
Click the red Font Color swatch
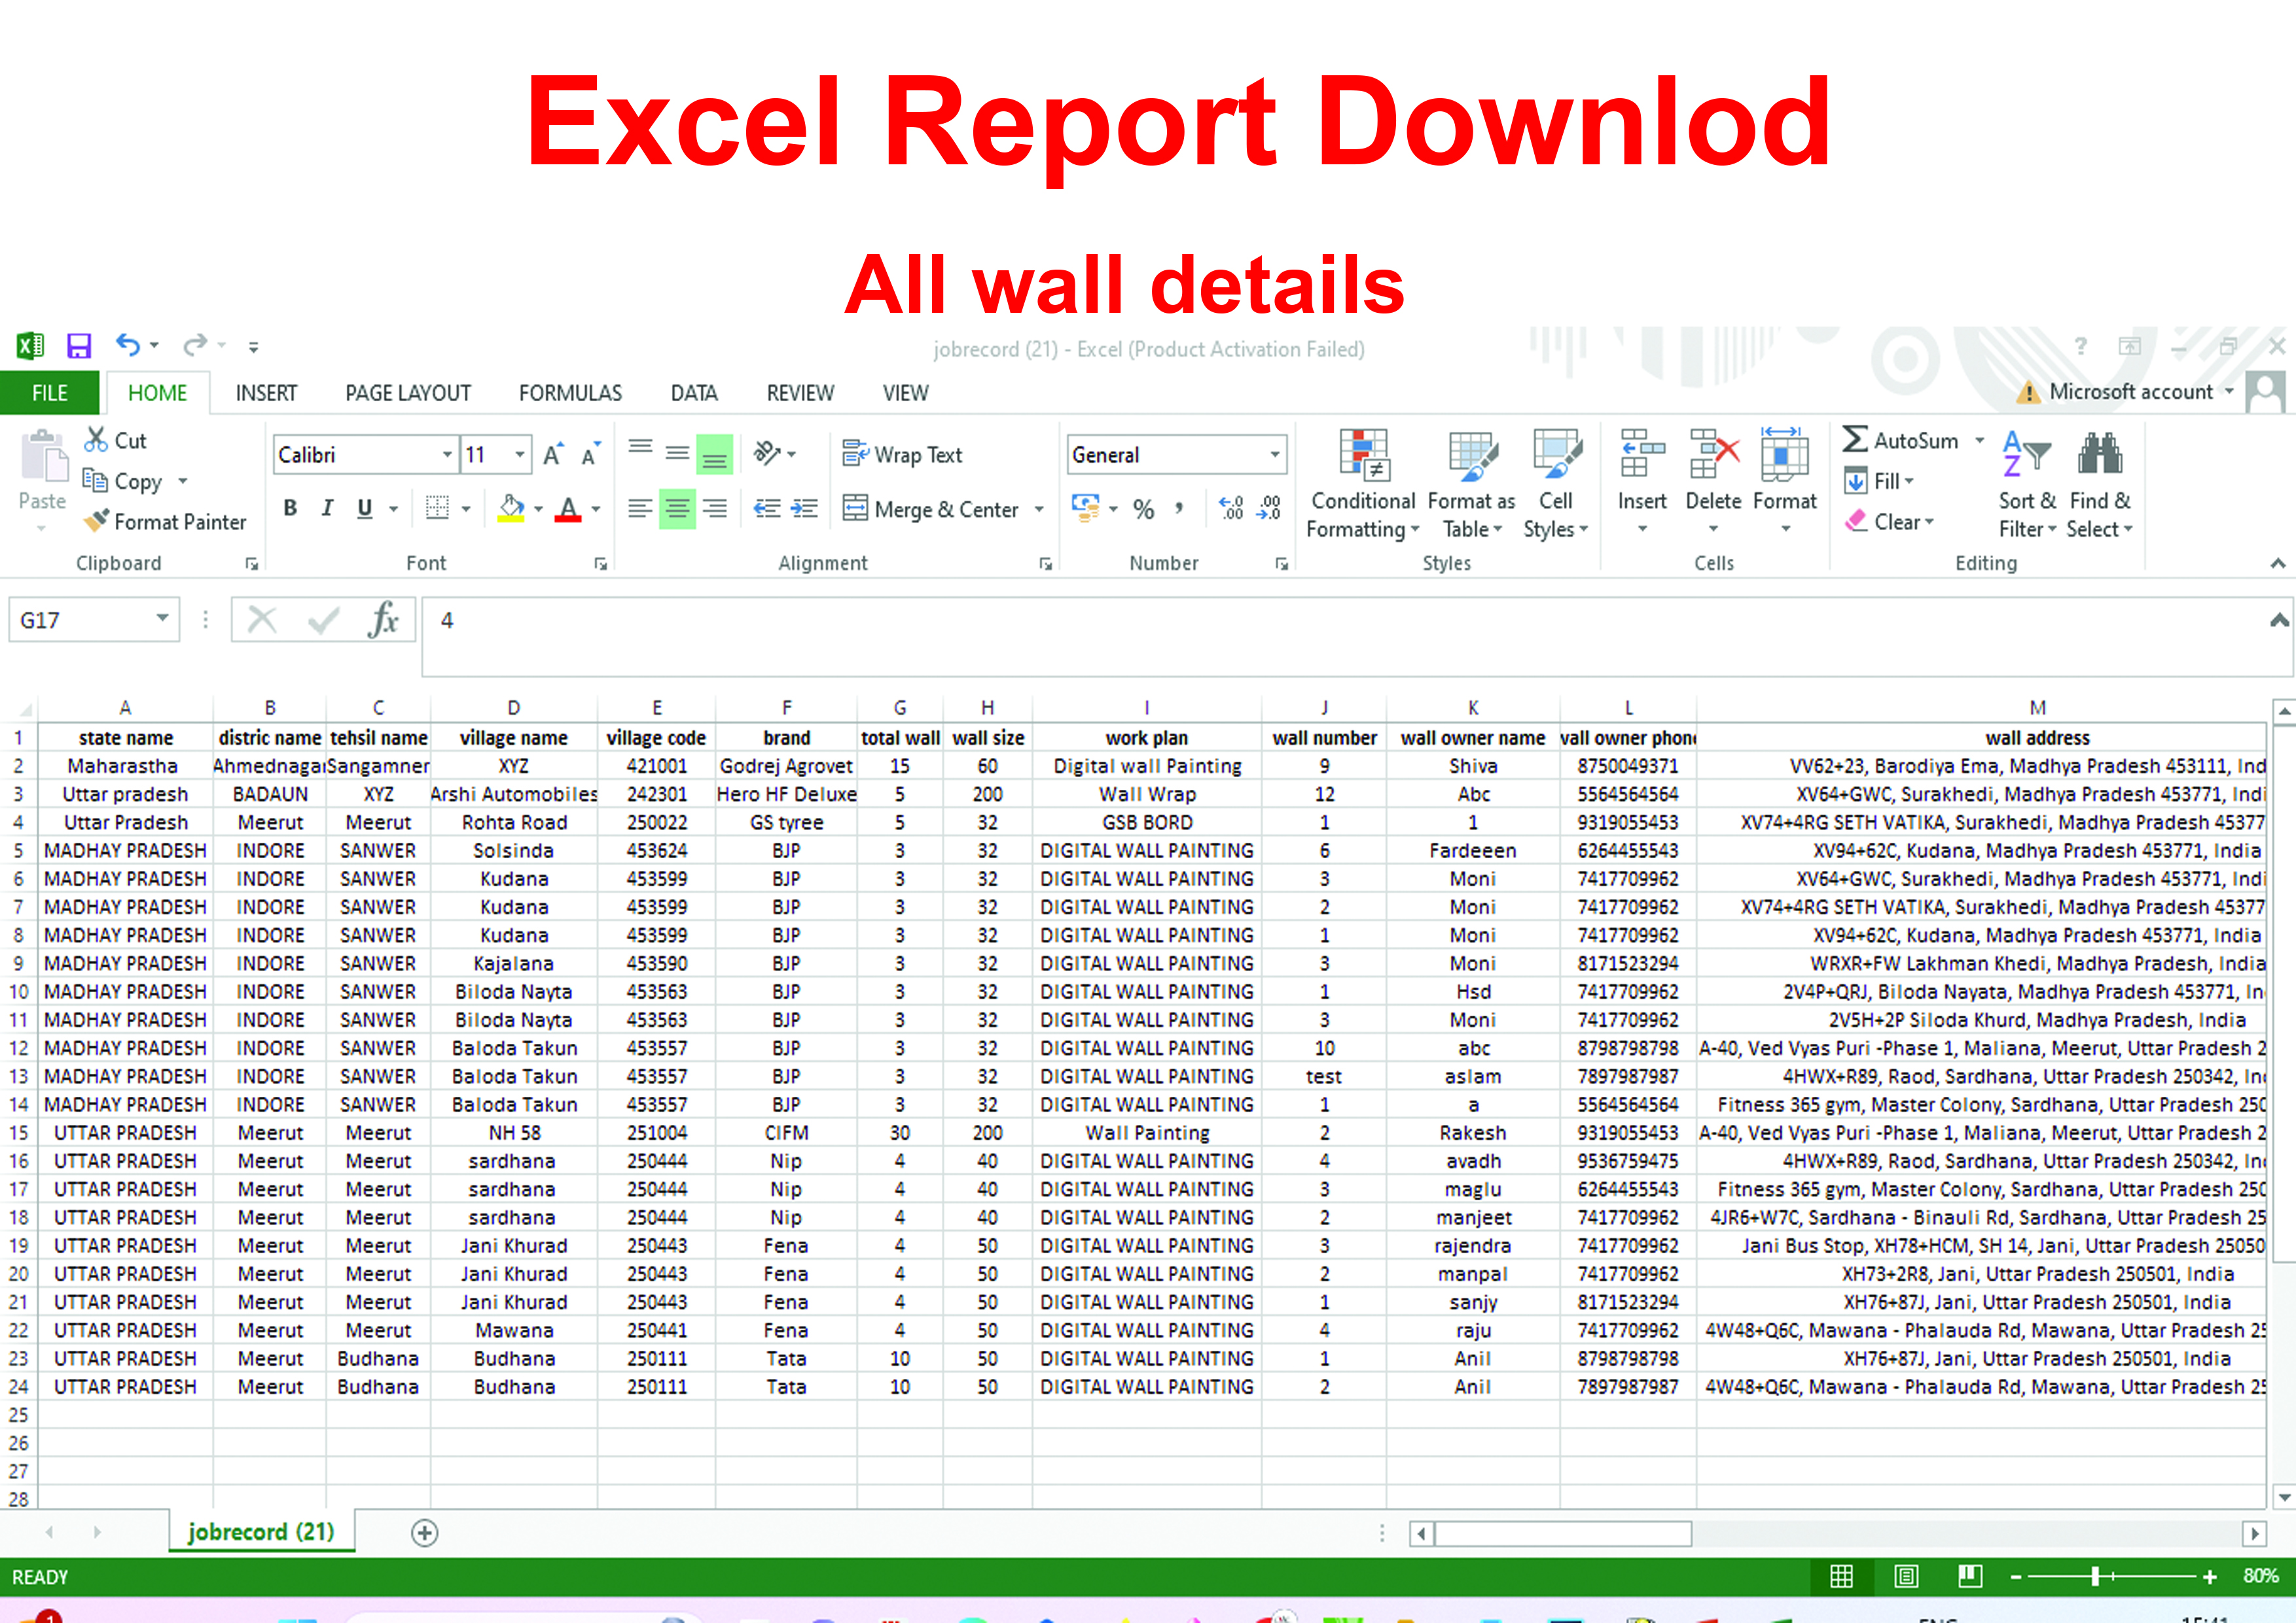[x=568, y=508]
